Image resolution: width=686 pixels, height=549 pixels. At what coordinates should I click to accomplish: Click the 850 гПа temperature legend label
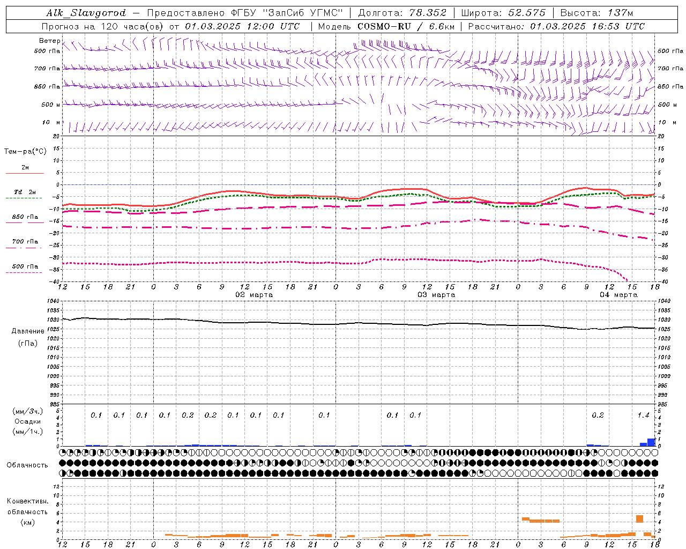25,217
